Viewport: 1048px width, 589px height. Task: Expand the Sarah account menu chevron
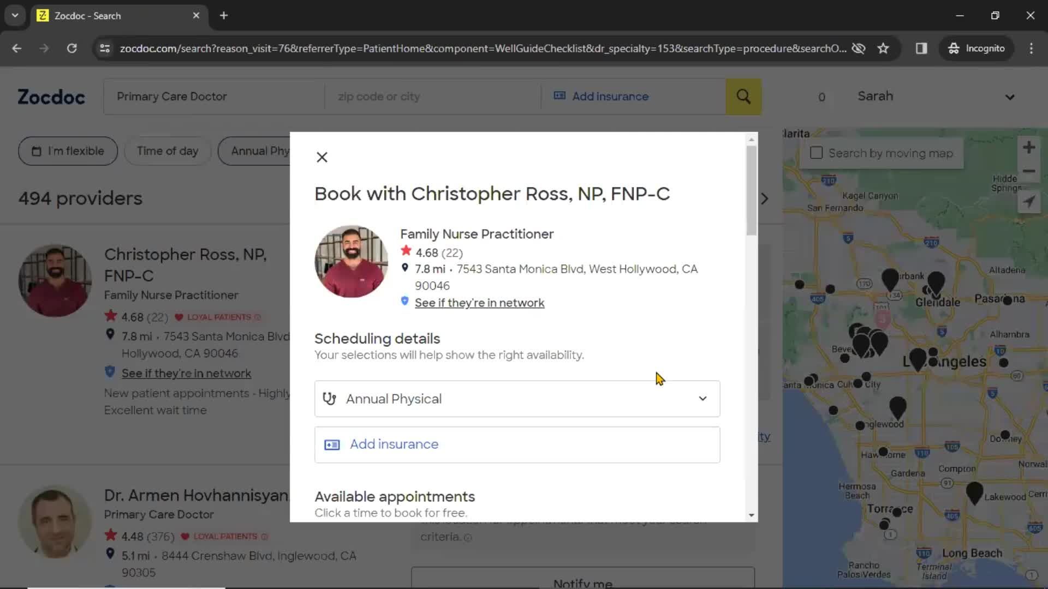click(x=1010, y=97)
